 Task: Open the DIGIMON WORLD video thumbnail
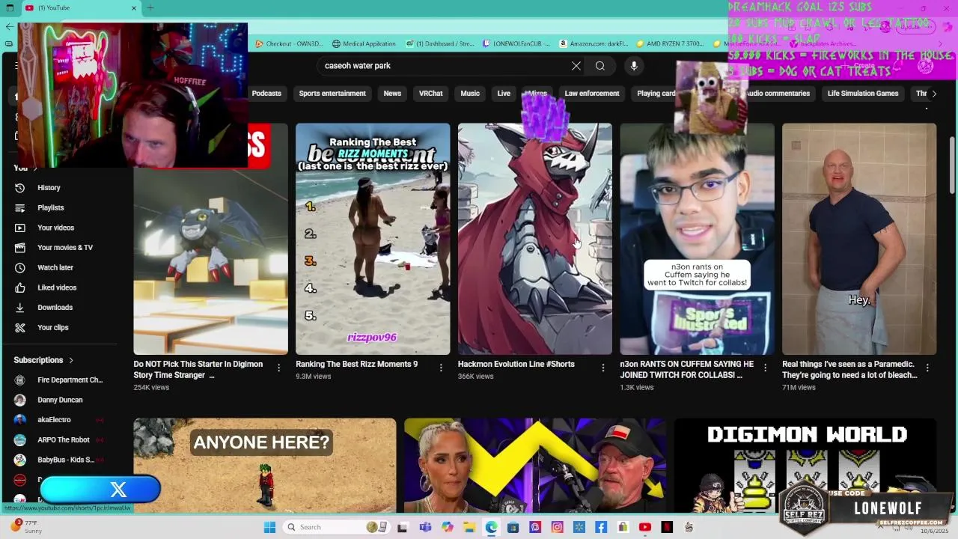805,466
